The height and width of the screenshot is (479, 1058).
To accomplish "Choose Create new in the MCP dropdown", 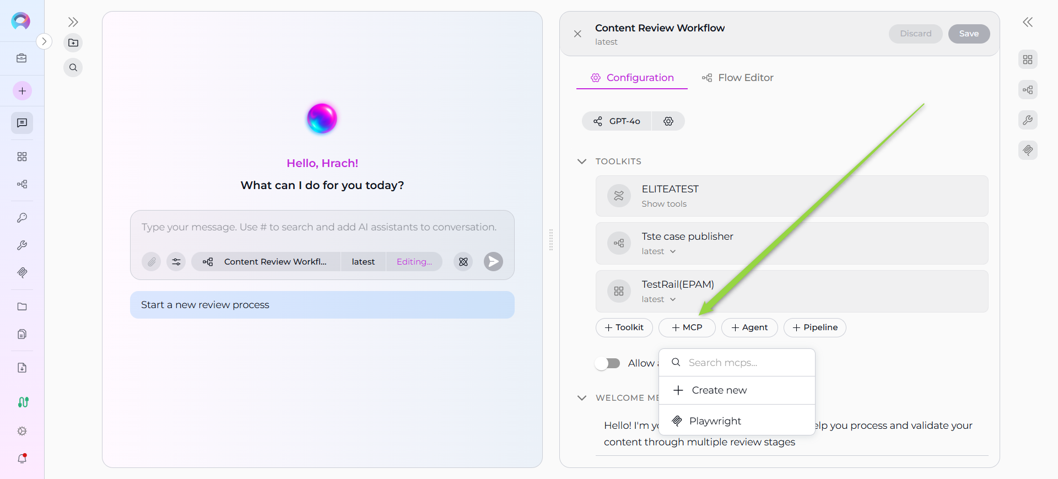I will tap(719, 390).
